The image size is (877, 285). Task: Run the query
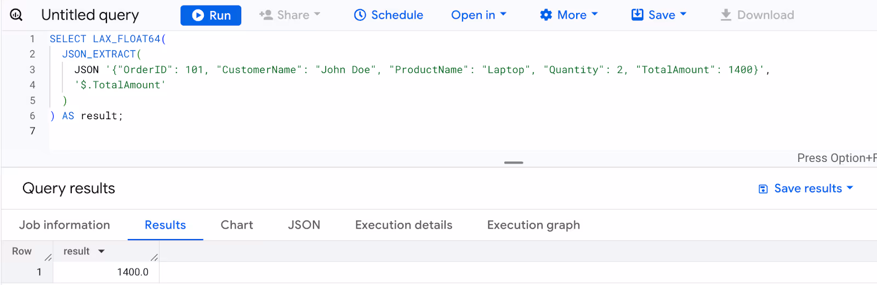click(x=210, y=15)
